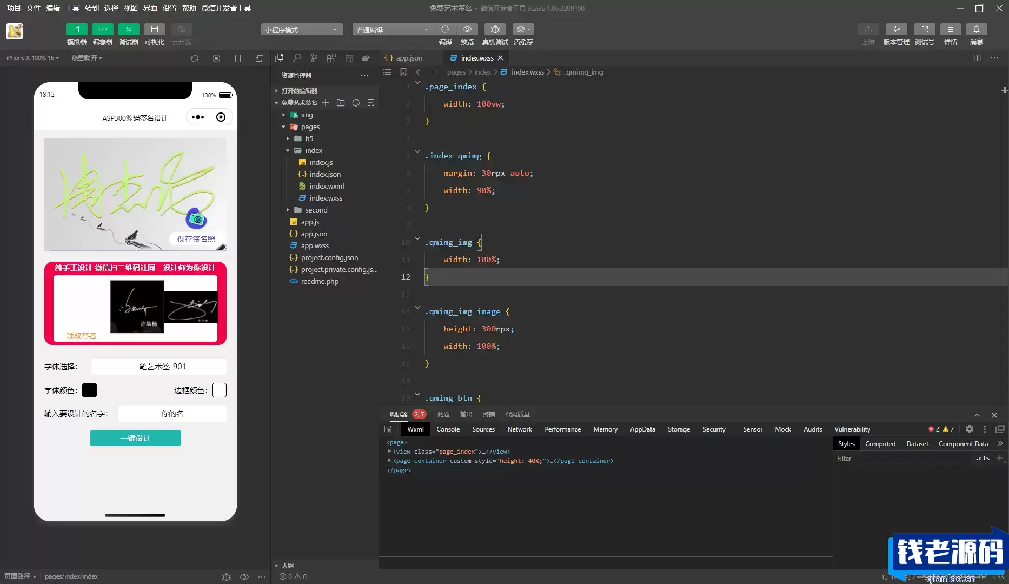
Task: Open the source control icon in the sidebar
Action: click(314, 58)
